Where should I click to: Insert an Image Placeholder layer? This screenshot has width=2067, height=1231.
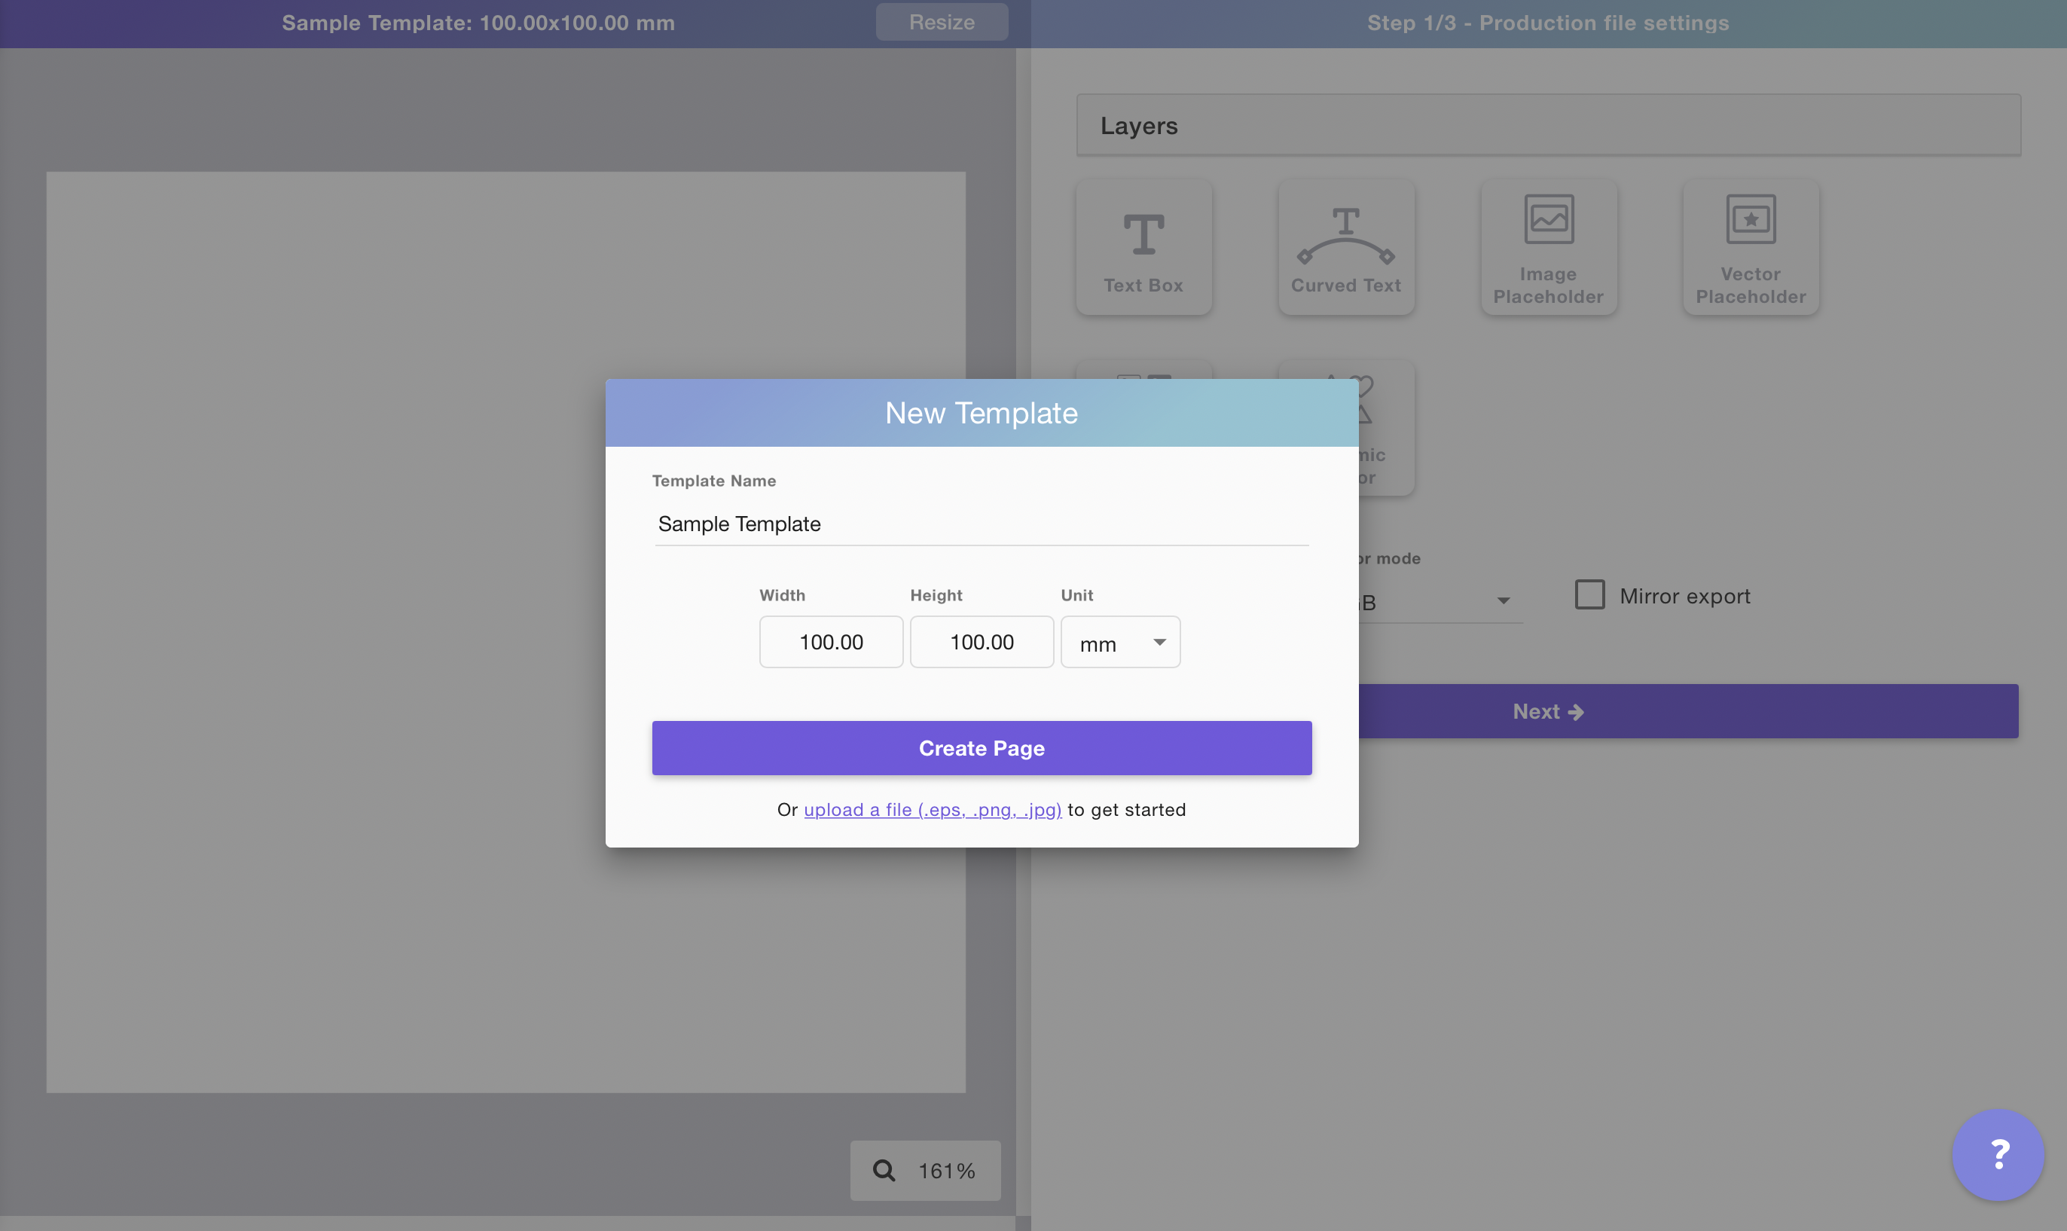pos(1548,247)
